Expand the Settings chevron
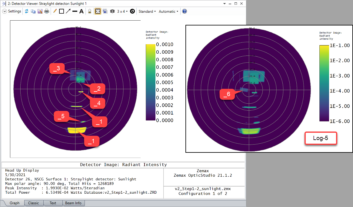353x207 pixels. (x=5, y=11)
